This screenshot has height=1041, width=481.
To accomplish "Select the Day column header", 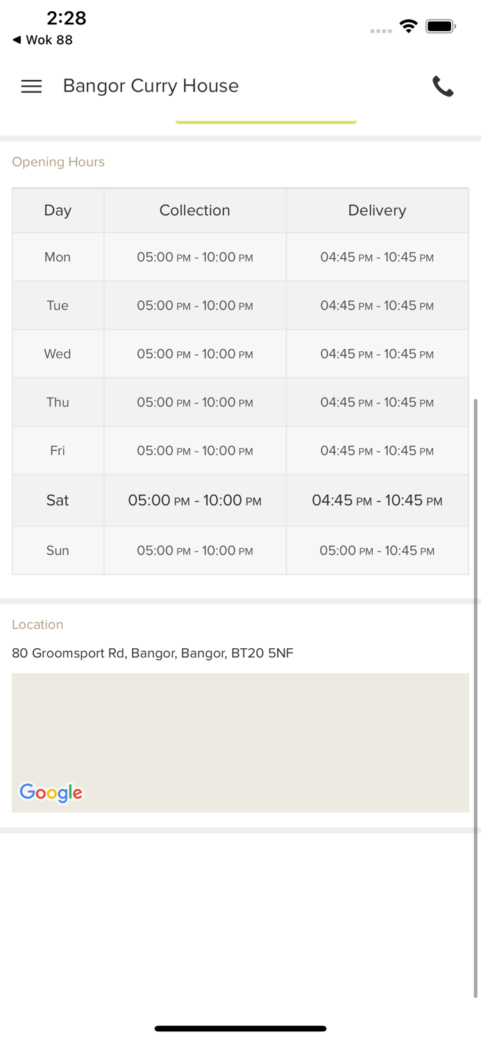I will click(x=58, y=210).
